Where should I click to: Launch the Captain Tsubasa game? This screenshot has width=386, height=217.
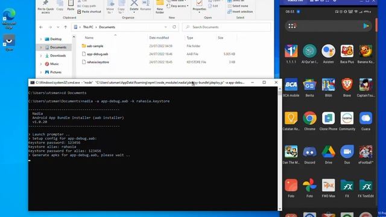pyautogui.click(x=366, y=84)
